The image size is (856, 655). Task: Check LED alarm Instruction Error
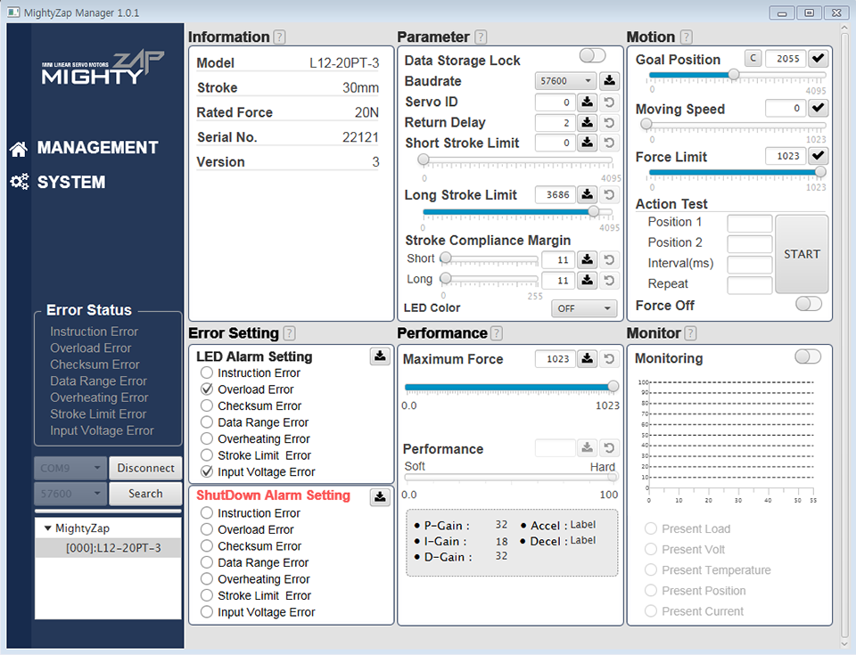pyautogui.click(x=207, y=373)
